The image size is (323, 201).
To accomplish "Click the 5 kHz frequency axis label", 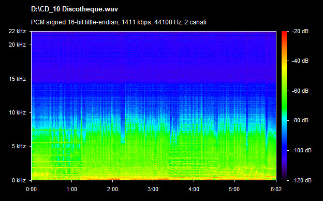I will point(19,147).
